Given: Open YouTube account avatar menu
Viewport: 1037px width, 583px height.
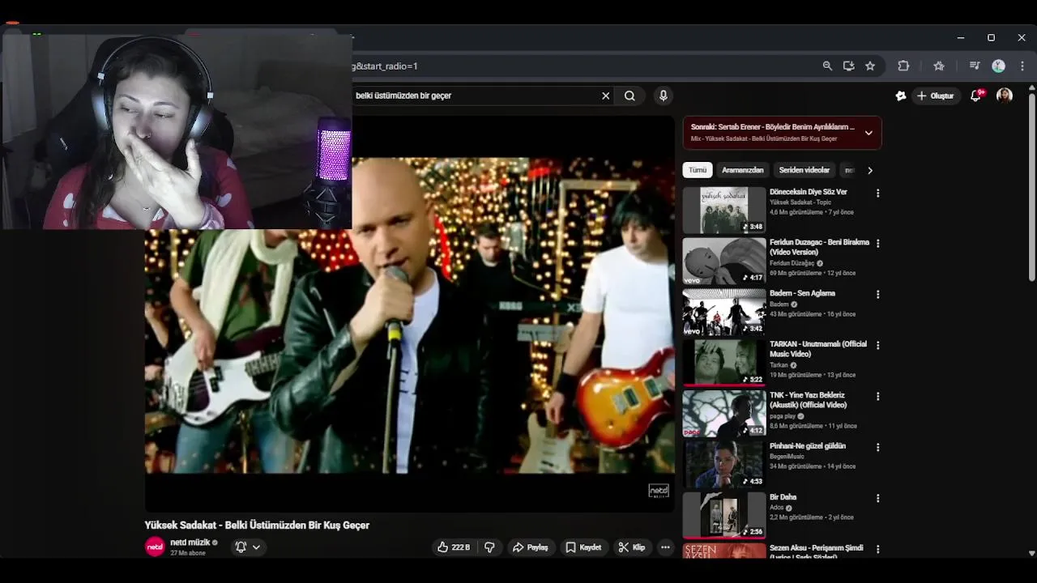Looking at the screenshot, I should pyautogui.click(x=1005, y=96).
